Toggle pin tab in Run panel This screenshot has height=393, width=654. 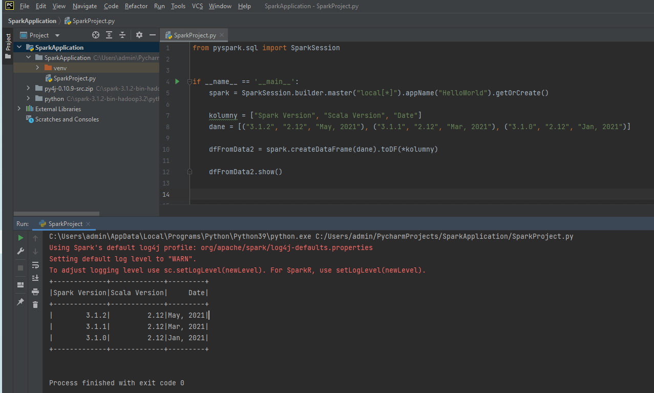point(20,302)
